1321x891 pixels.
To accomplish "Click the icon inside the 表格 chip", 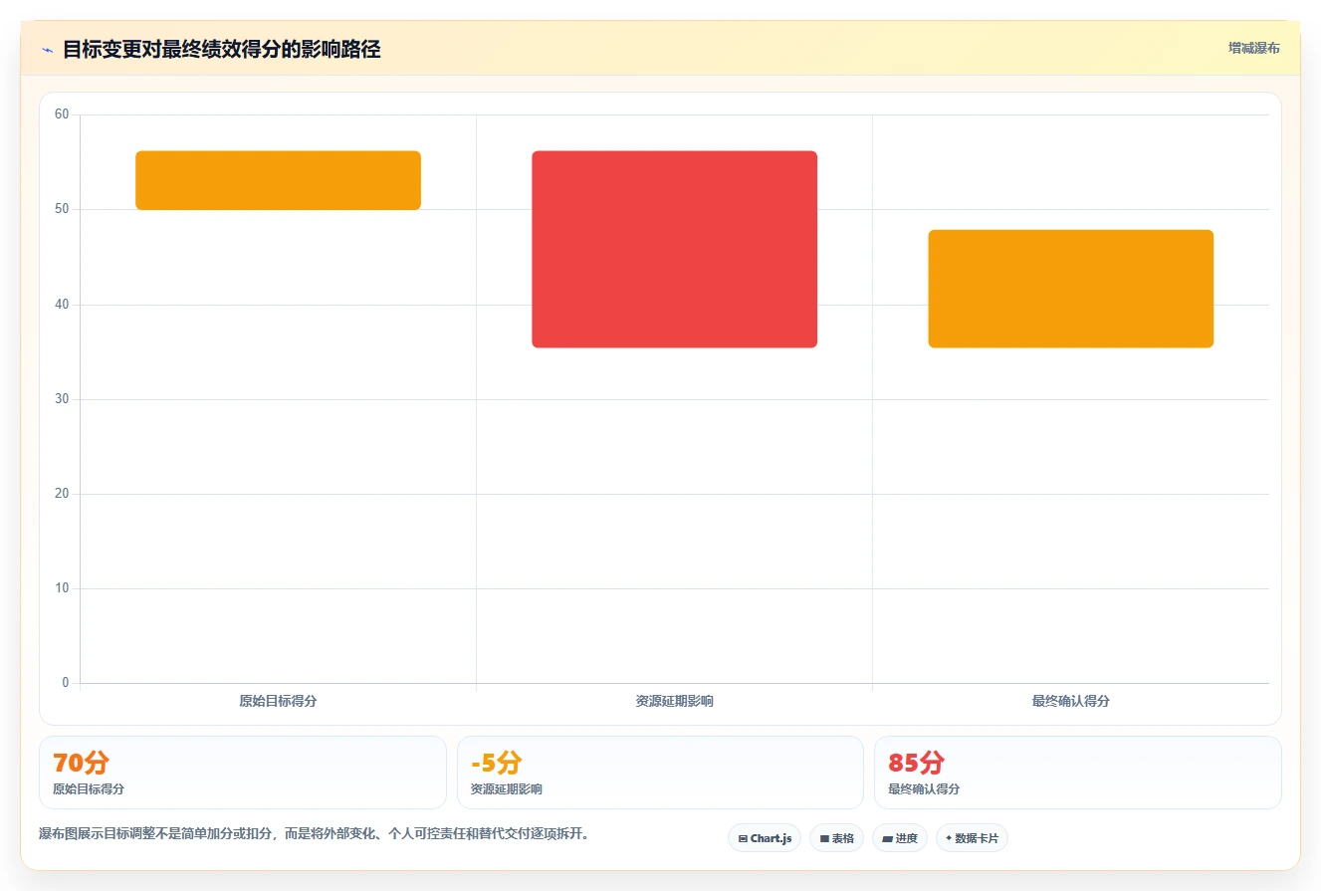I will pos(824,839).
